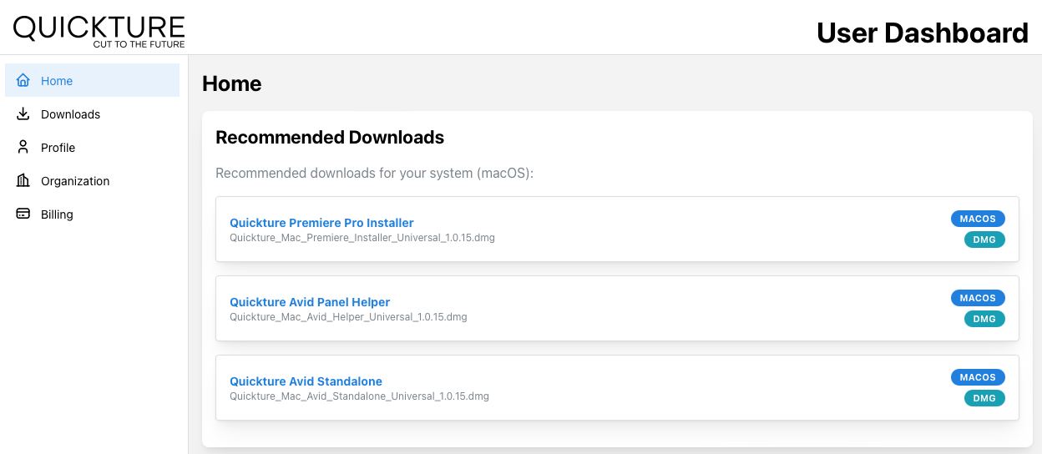Open the Organization section
This screenshot has height=454, width=1042.
(x=92, y=180)
